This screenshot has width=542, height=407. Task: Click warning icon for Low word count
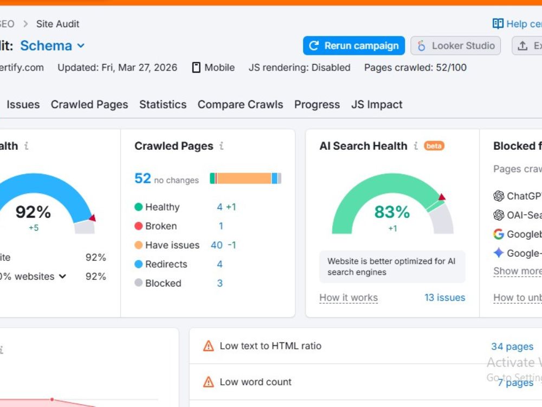click(209, 381)
